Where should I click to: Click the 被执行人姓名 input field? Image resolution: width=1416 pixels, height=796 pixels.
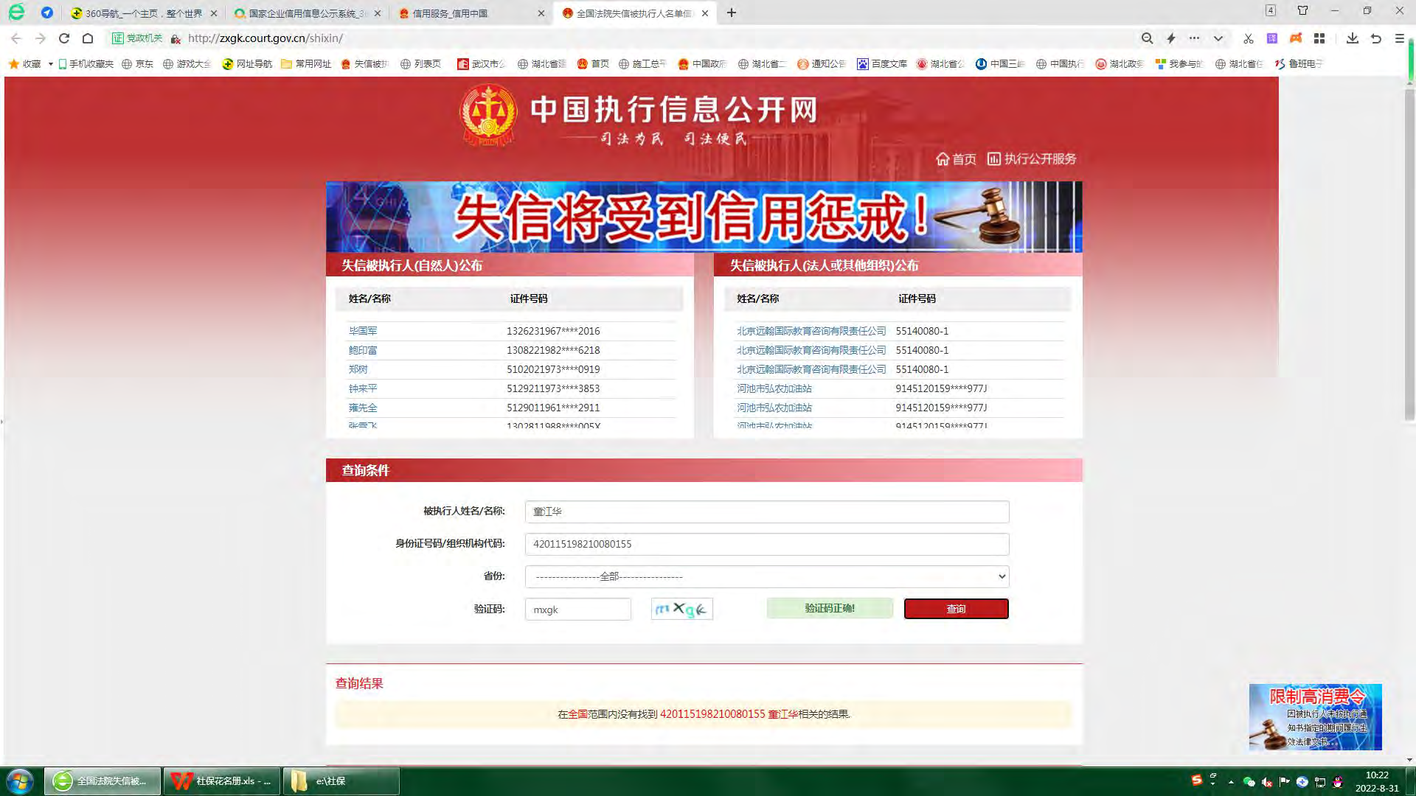766,512
